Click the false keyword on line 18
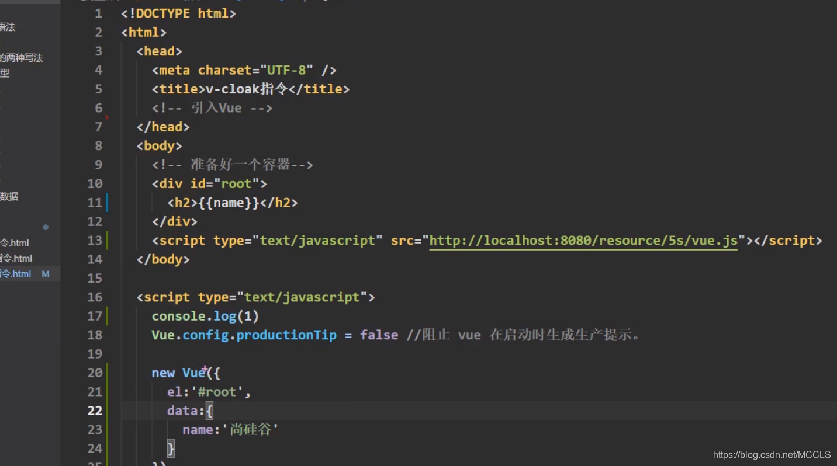 [x=379, y=335]
